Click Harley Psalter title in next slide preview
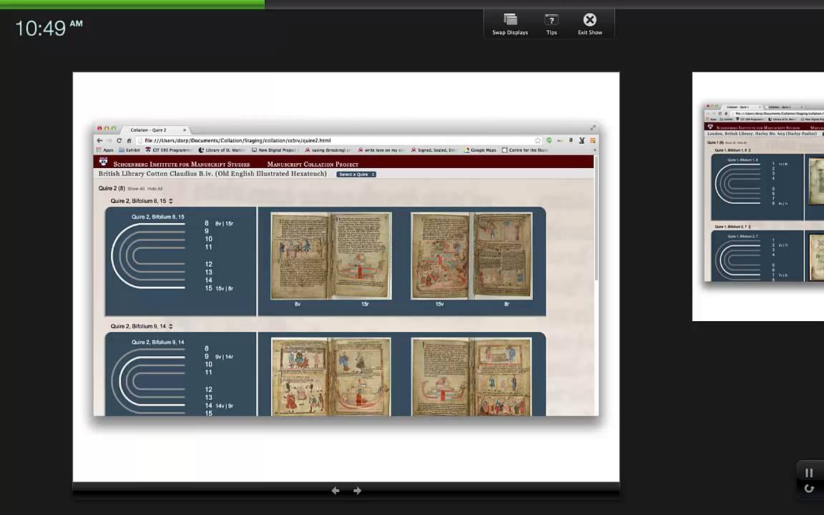 (762, 134)
